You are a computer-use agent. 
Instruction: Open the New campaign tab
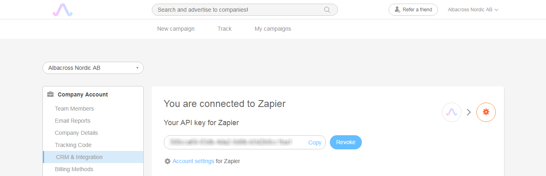pyautogui.click(x=176, y=29)
